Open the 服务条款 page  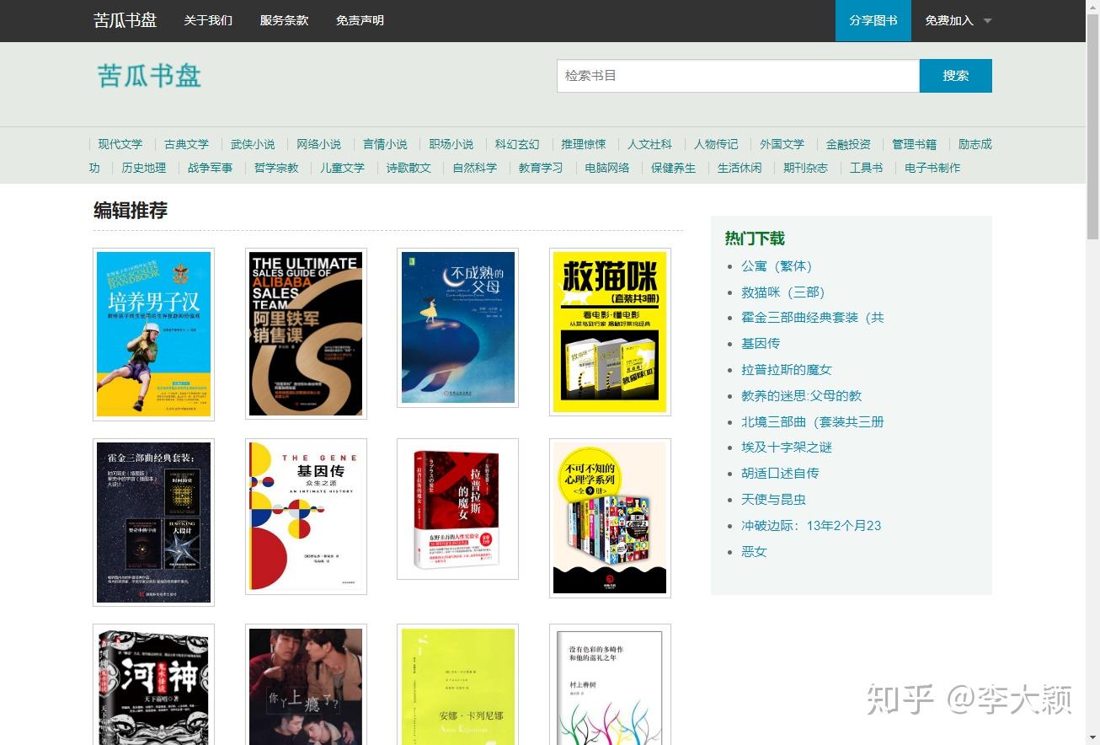[x=284, y=20]
